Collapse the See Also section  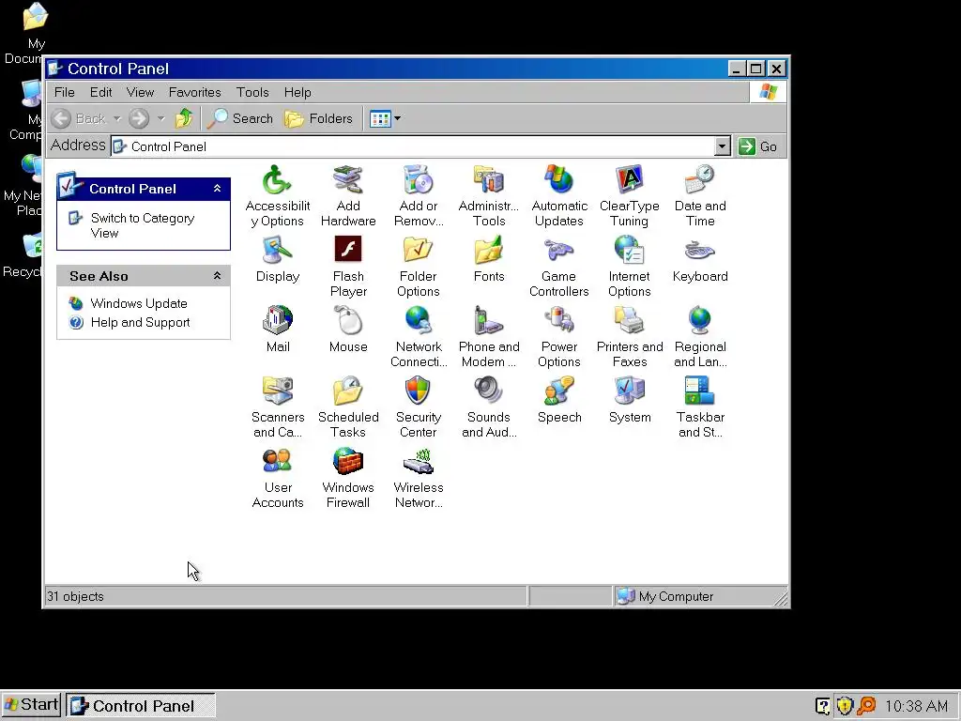pos(217,276)
